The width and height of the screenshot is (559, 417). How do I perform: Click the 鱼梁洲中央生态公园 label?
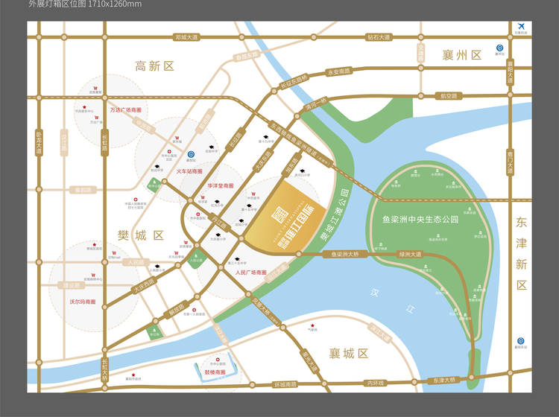(x=420, y=220)
